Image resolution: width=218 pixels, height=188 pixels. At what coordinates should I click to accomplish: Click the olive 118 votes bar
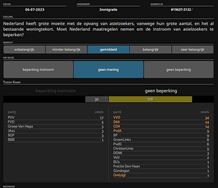click(x=150, y=99)
